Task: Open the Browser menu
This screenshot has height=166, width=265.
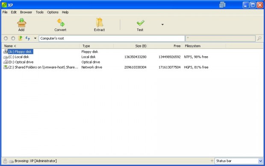Action: coord(26,12)
